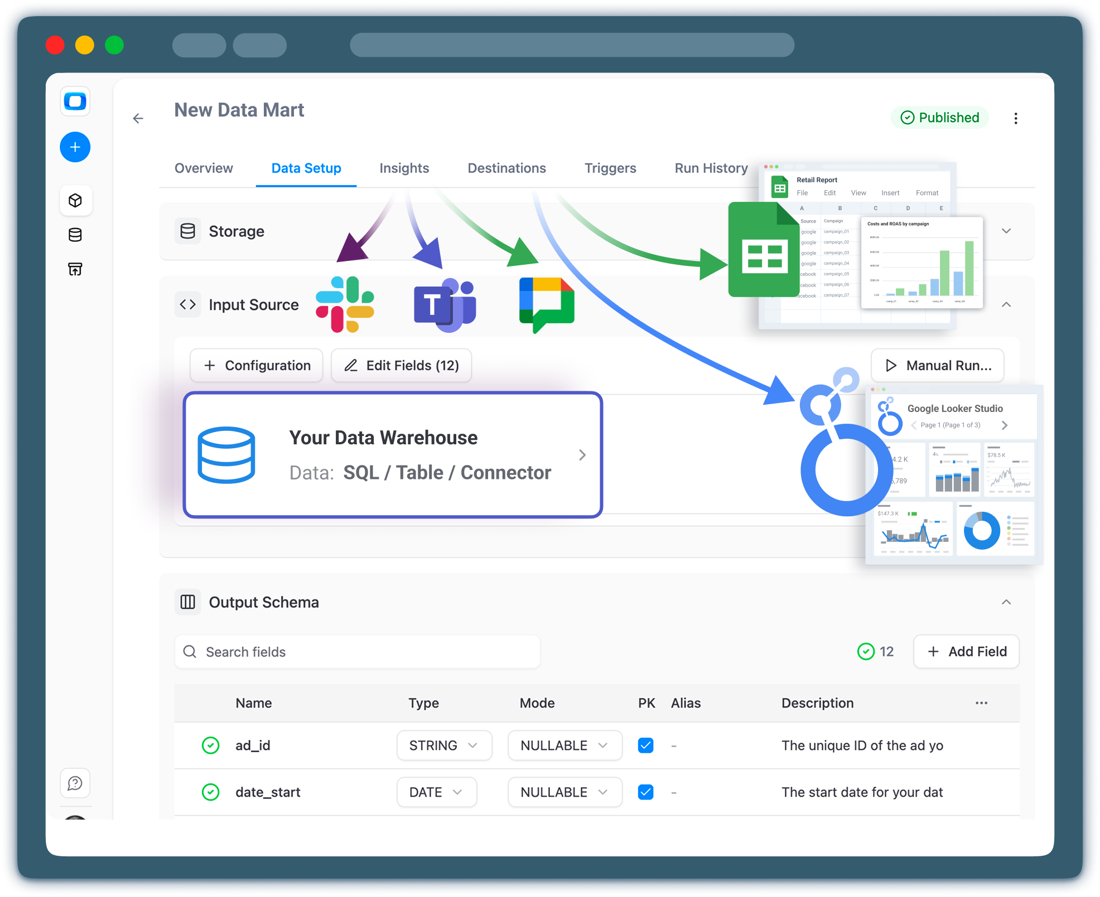Collapse the Output Schema section
This screenshot has width=1100, height=897.
(1006, 602)
